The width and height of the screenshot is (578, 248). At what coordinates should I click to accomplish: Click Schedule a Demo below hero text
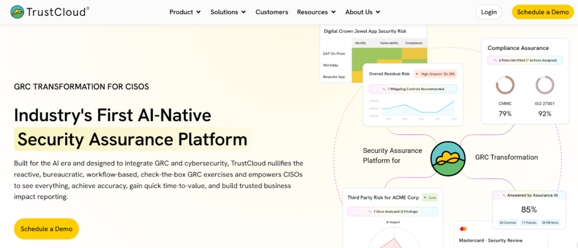click(x=46, y=229)
